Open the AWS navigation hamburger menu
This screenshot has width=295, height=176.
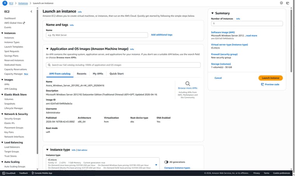(x=5, y=3)
